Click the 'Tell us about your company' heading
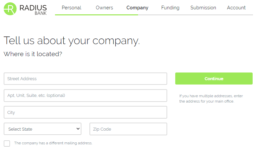Viewport: 258px width, 147px height. 72,41
